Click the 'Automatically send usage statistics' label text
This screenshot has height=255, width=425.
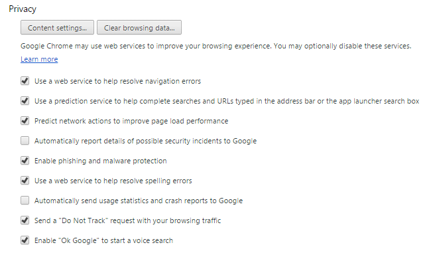tap(139, 201)
